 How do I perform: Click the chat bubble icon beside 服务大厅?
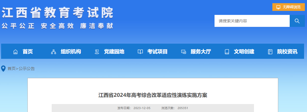tap(183, 52)
